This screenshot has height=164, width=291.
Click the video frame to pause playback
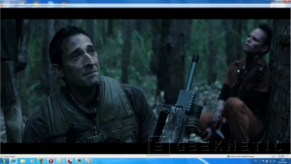tap(145, 81)
